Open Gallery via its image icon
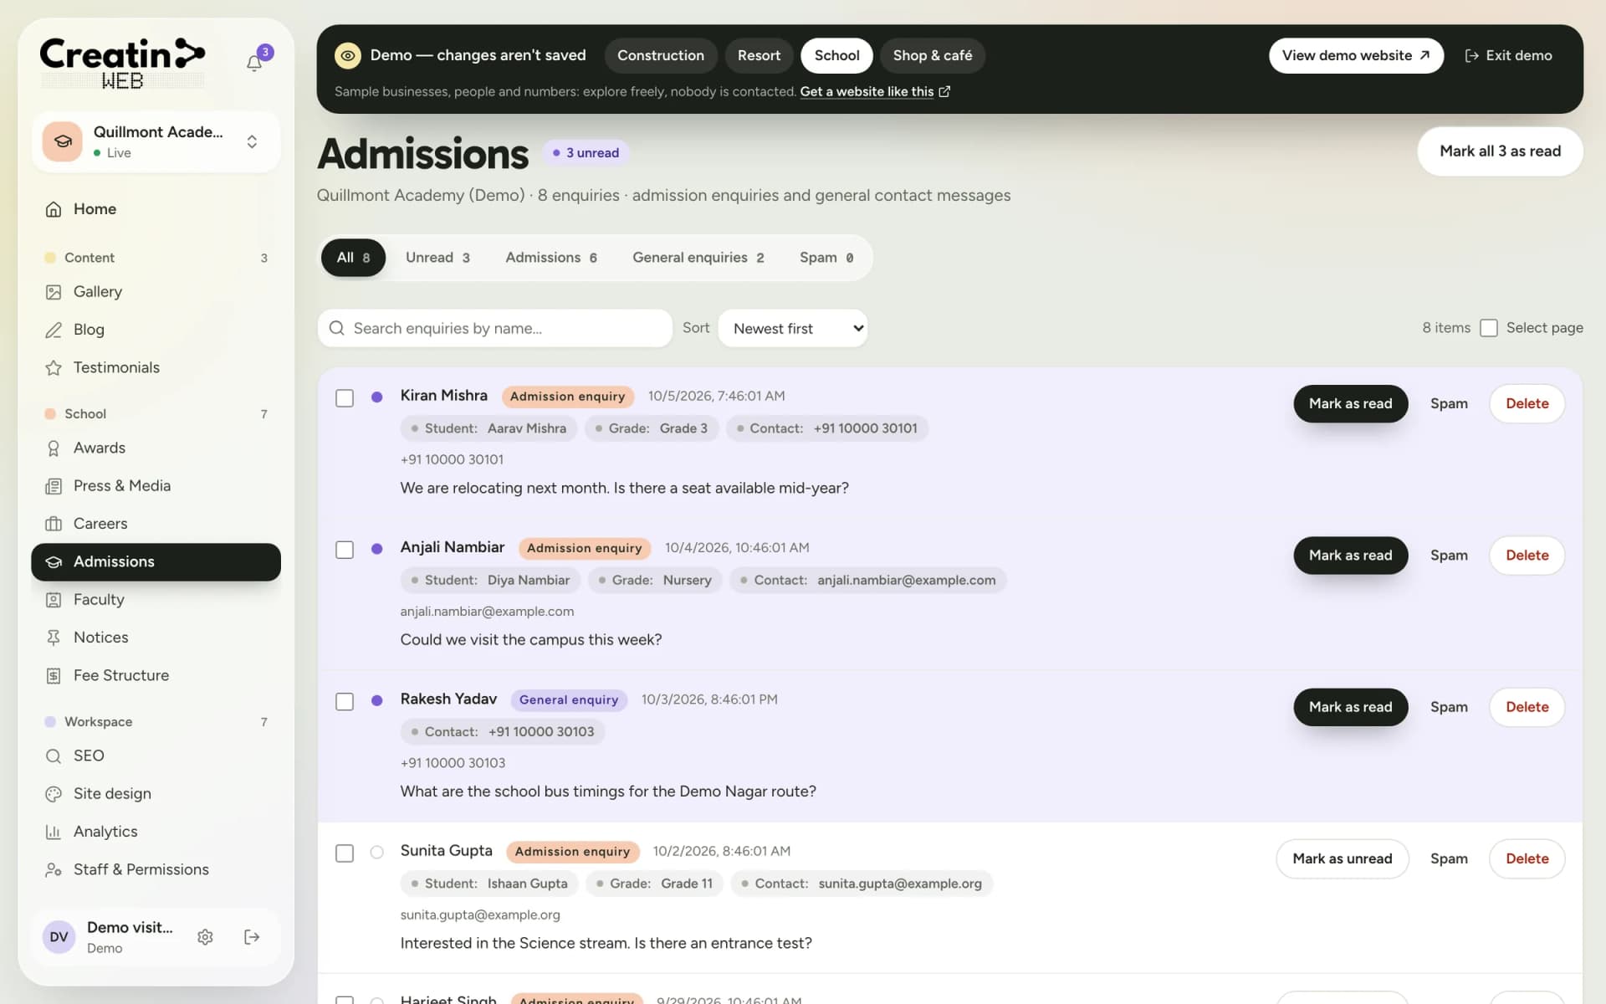This screenshot has width=1606, height=1004. coord(54,292)
